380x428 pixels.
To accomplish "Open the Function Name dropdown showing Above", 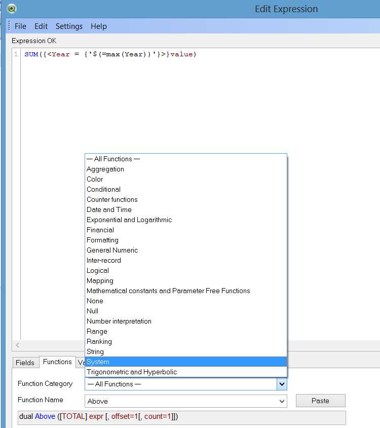I will click(x=186, y=401).
